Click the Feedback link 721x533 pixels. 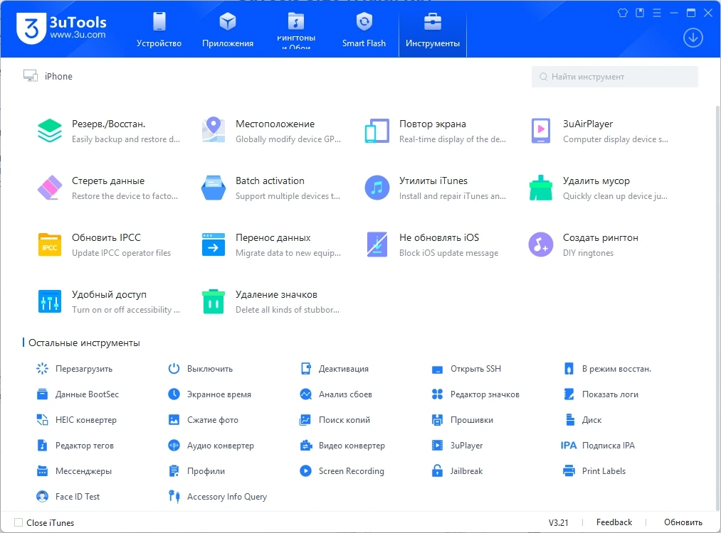[614, 522]
